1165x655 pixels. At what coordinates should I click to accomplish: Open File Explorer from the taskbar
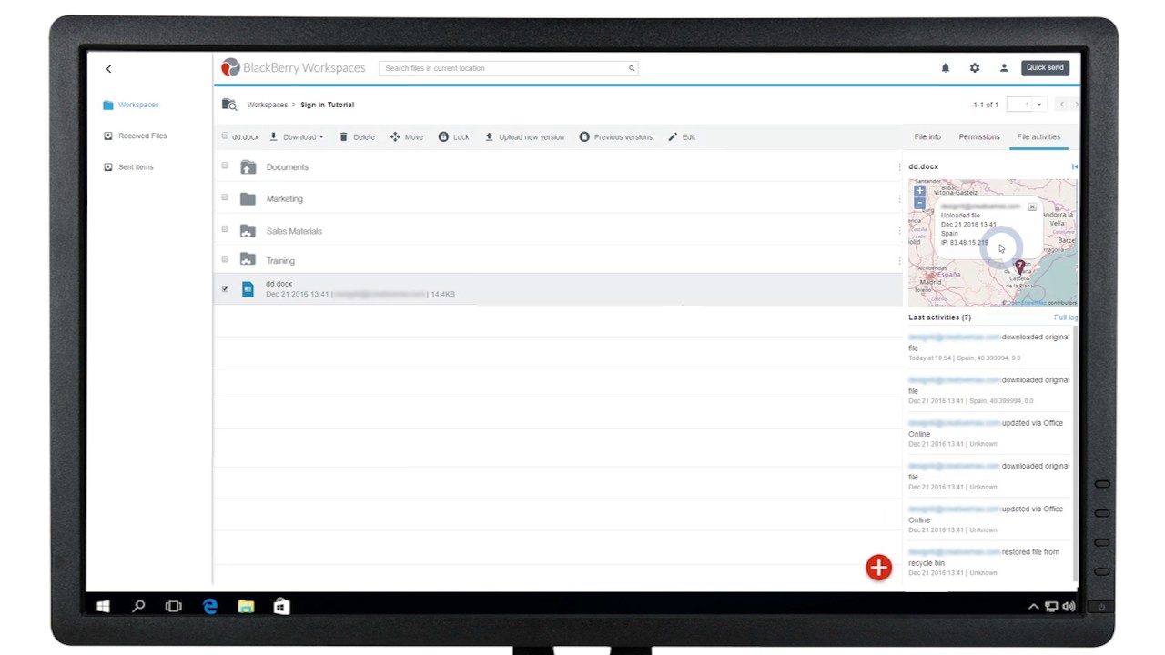pyautogui.click(x=246, y=606)
